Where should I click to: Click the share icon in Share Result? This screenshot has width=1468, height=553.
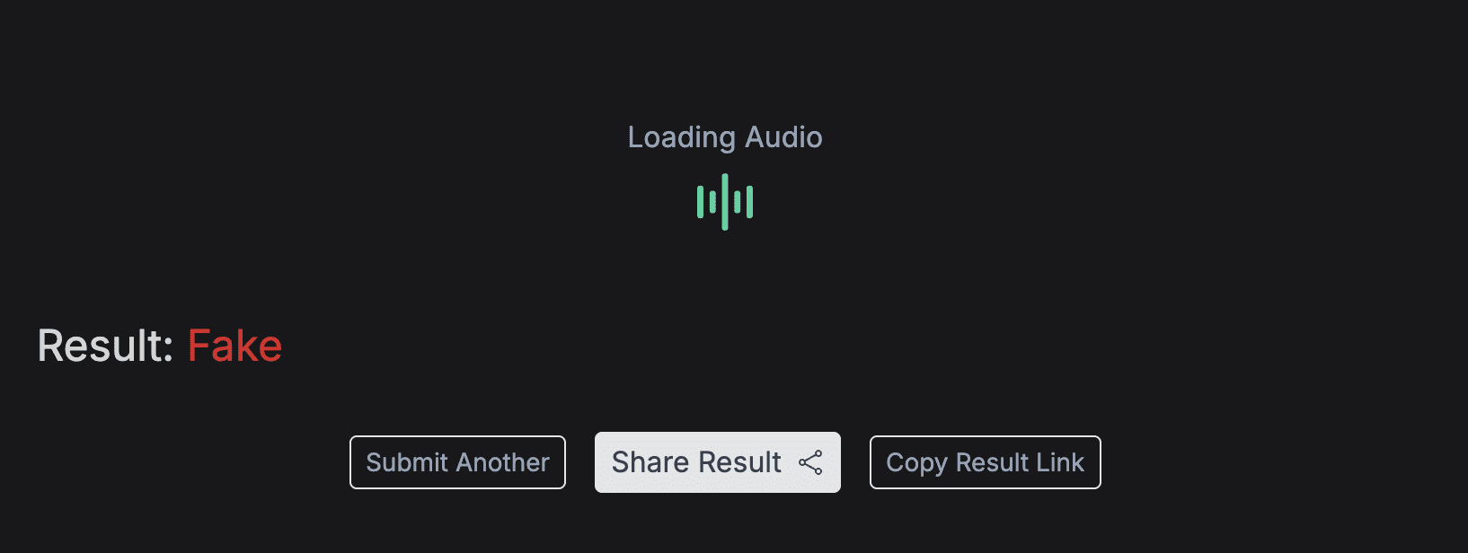(810, 462)
